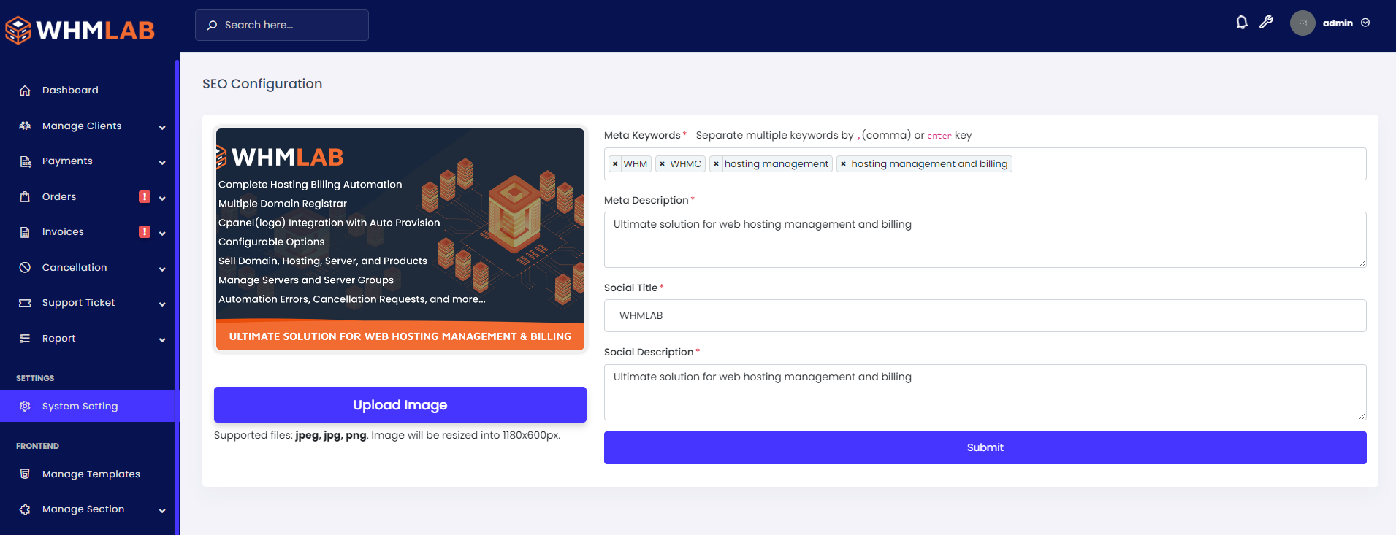This screenshot has height=535, width=1396.
Task: Expand the Support Ticket submenu
Action: [x=161, y=304]
